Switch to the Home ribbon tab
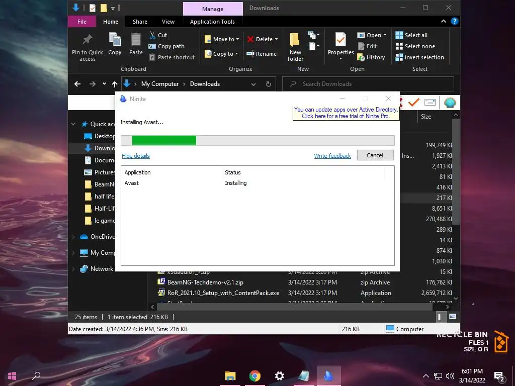The width and height of the screenshot is (515, 386). tap(111, 22)
